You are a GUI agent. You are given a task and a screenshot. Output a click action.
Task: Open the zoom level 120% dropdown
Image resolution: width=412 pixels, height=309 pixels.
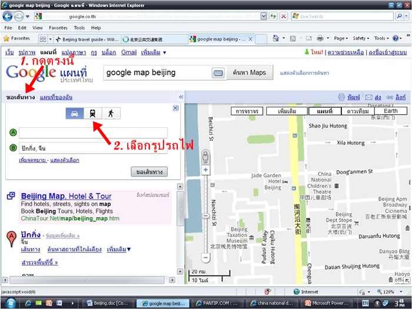point(401,292)
